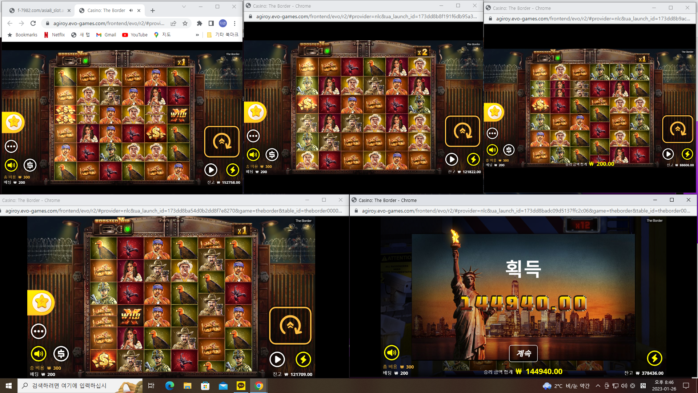Start autoplay in the 121709.00 balance game
The height and width of the screenshot is (393, 698).
coord(277,360)
